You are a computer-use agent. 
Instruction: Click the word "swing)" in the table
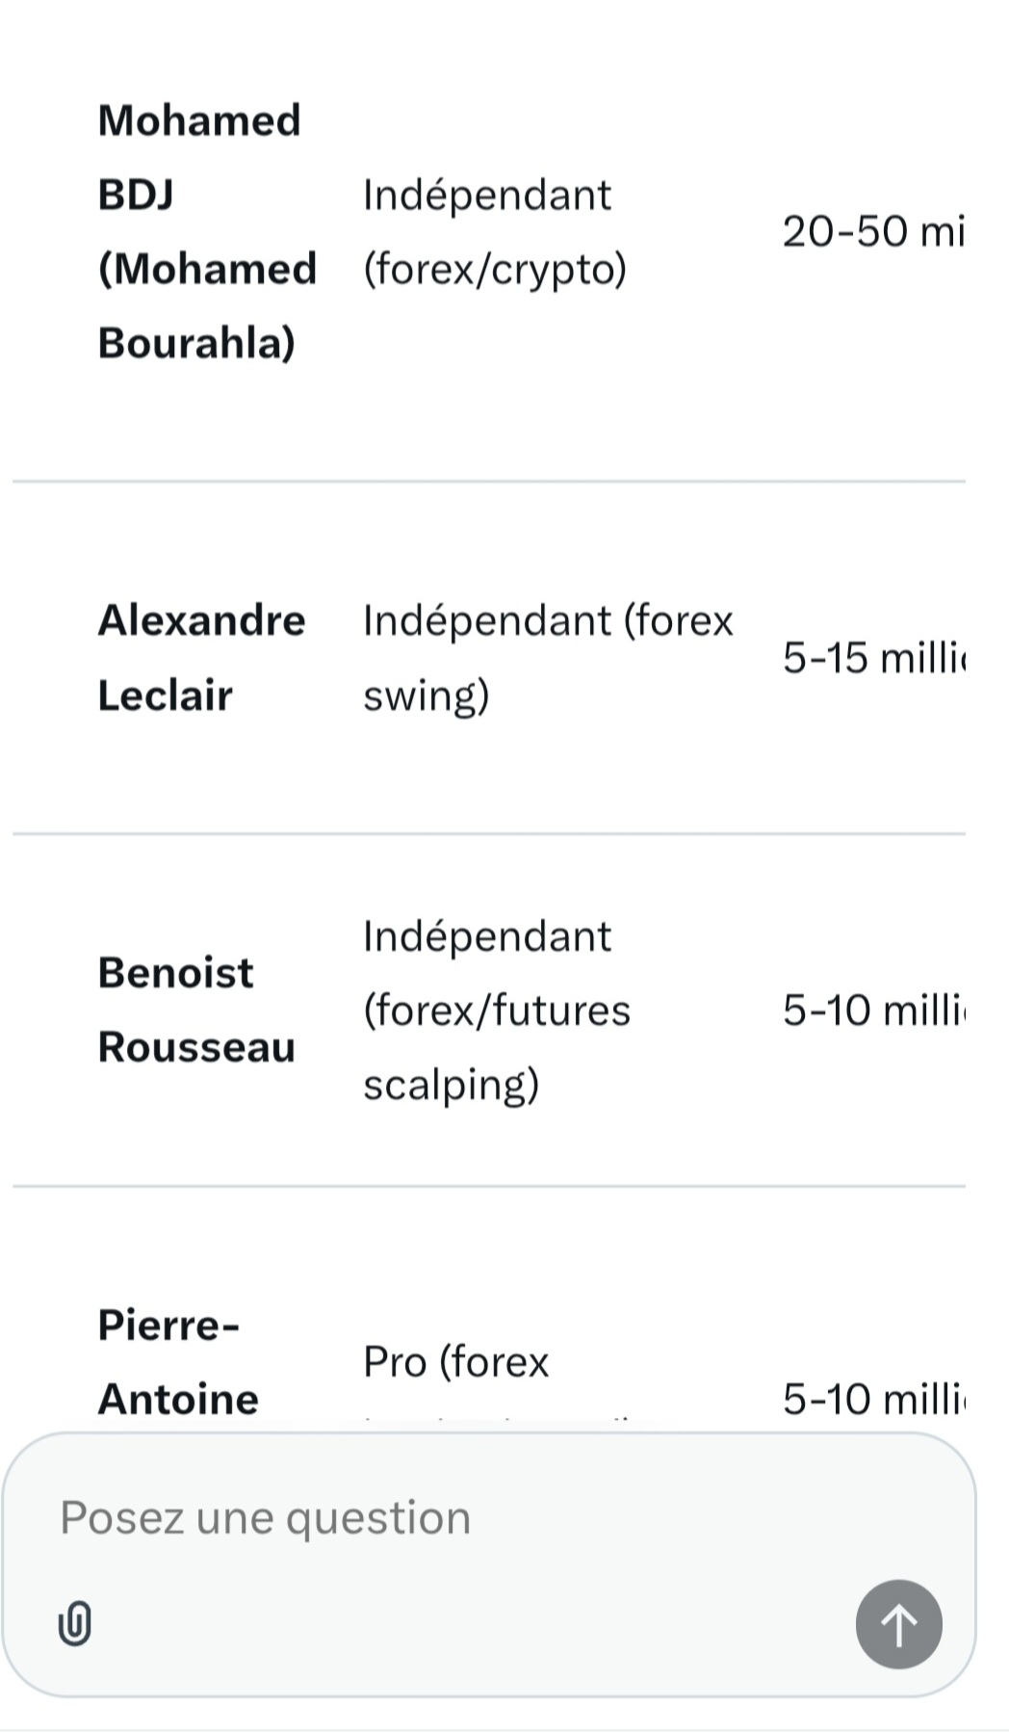[x=426, y=696]
